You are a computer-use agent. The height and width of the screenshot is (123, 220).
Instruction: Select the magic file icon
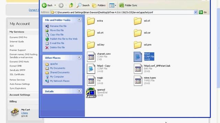click(x=91, y=81)
